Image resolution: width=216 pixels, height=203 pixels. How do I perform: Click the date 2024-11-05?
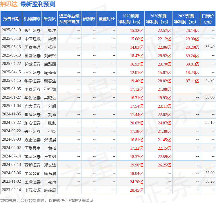pyautogui.click(x=11, y=114)
